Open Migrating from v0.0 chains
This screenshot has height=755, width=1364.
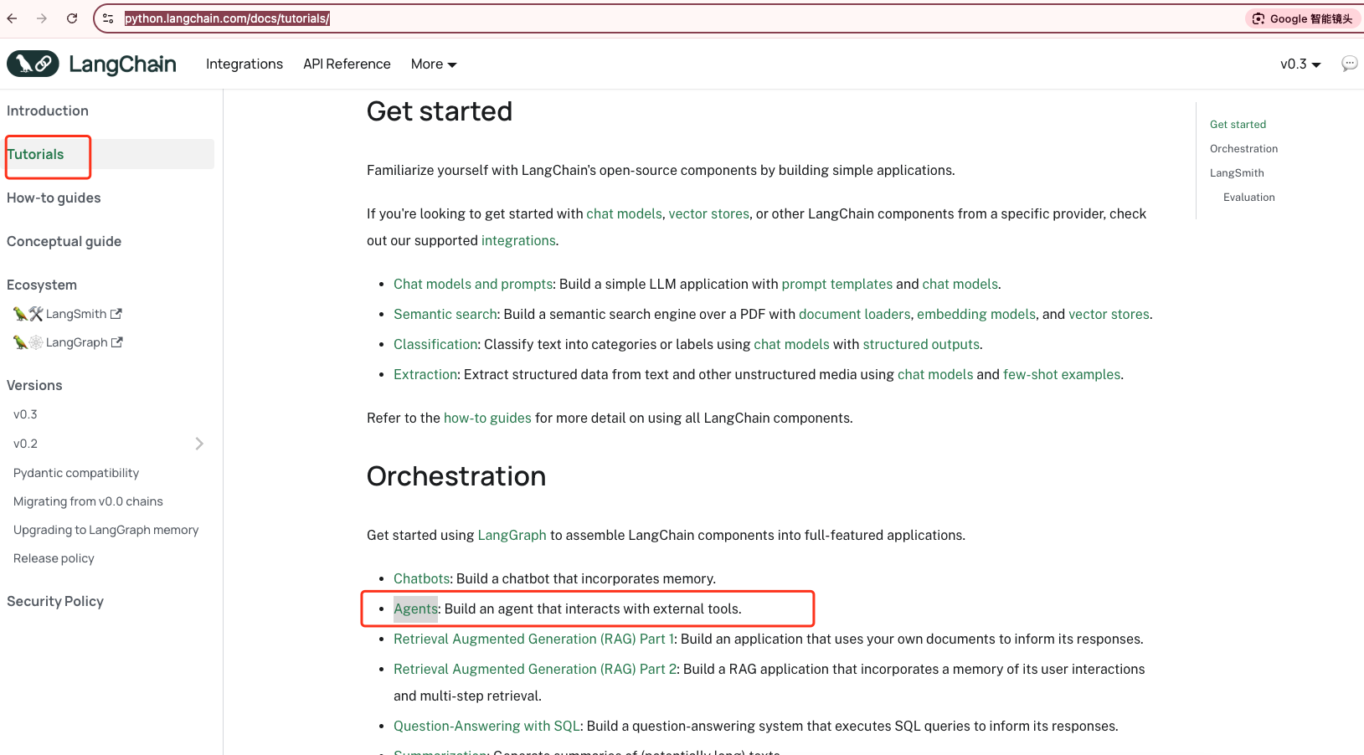(88, 501)
